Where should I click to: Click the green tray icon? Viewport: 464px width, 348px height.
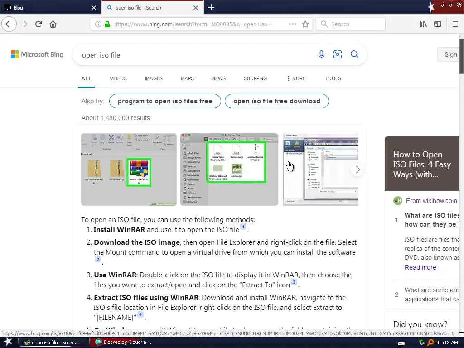[422, 343]
